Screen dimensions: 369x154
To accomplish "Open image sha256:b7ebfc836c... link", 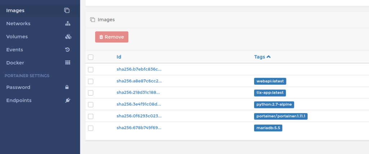I will 139,69.
